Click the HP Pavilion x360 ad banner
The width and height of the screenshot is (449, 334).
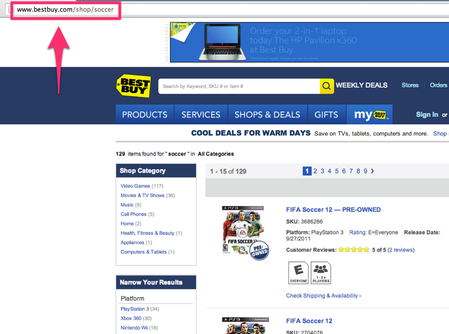(x=310, y=42)
